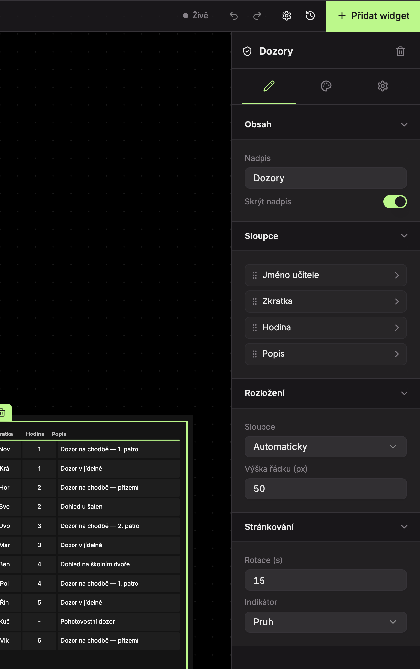This screenshot has width=420, height=669.
Task: Click the 'Popis' table column header
Action: (59, 434)
